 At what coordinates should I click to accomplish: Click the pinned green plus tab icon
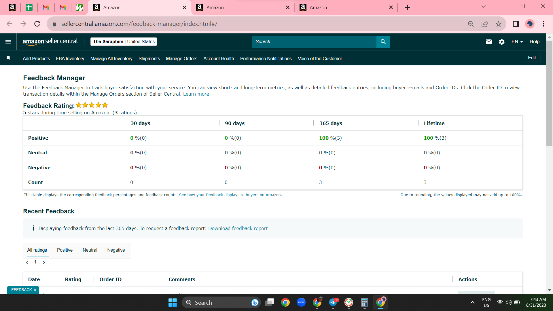(x=29, y=7)
